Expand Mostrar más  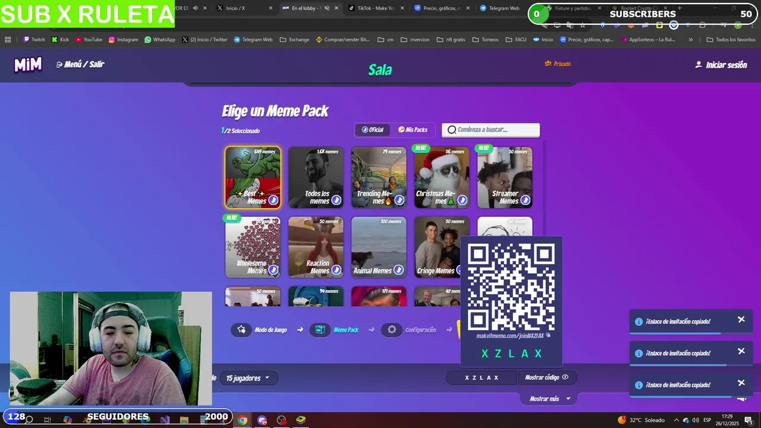coord(550,399)
